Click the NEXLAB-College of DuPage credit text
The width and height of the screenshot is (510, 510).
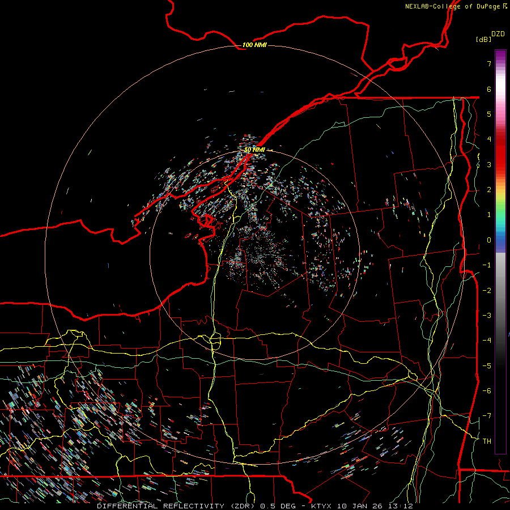click(x=456, y=6)
